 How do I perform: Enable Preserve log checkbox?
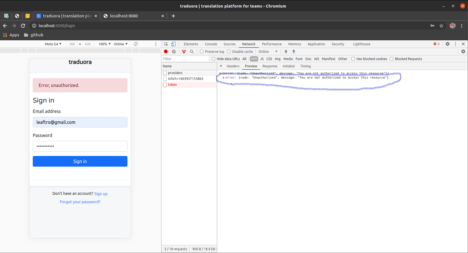point(202,51)
